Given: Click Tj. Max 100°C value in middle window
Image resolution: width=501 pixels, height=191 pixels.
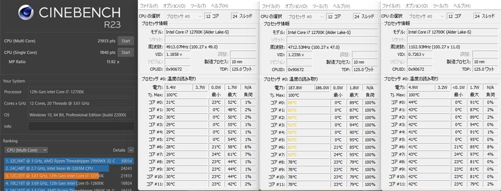Looking at the screenshot, I should point(309,95).
